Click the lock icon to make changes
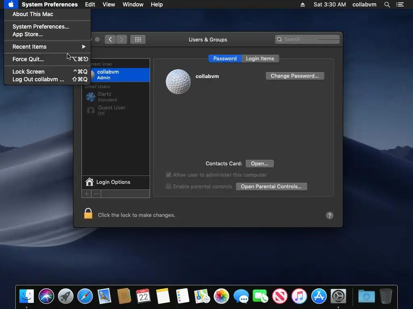 tap(88, 214)
